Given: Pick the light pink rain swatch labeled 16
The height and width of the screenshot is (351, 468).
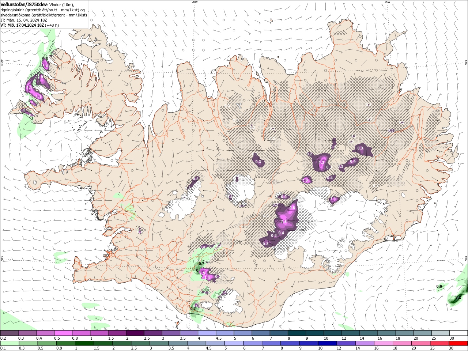Looking at the screenshot, I should point(384,343).
